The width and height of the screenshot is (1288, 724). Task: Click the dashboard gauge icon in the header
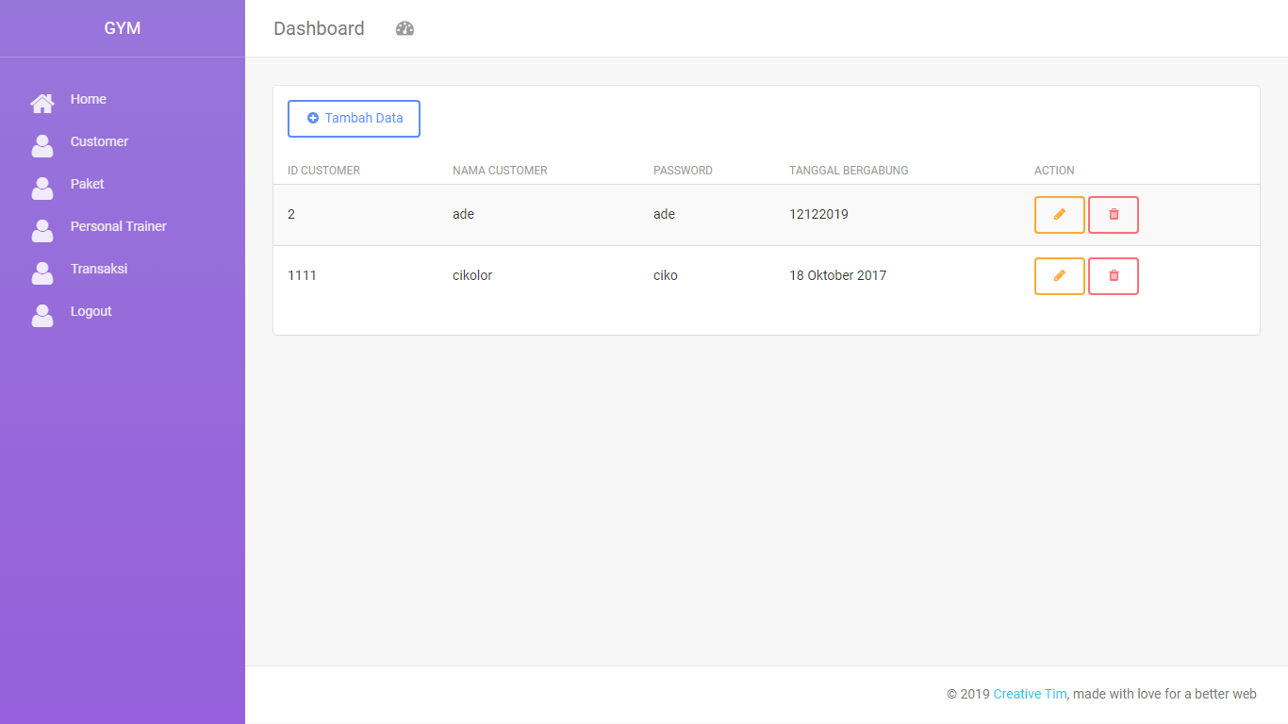click(405, 28)
